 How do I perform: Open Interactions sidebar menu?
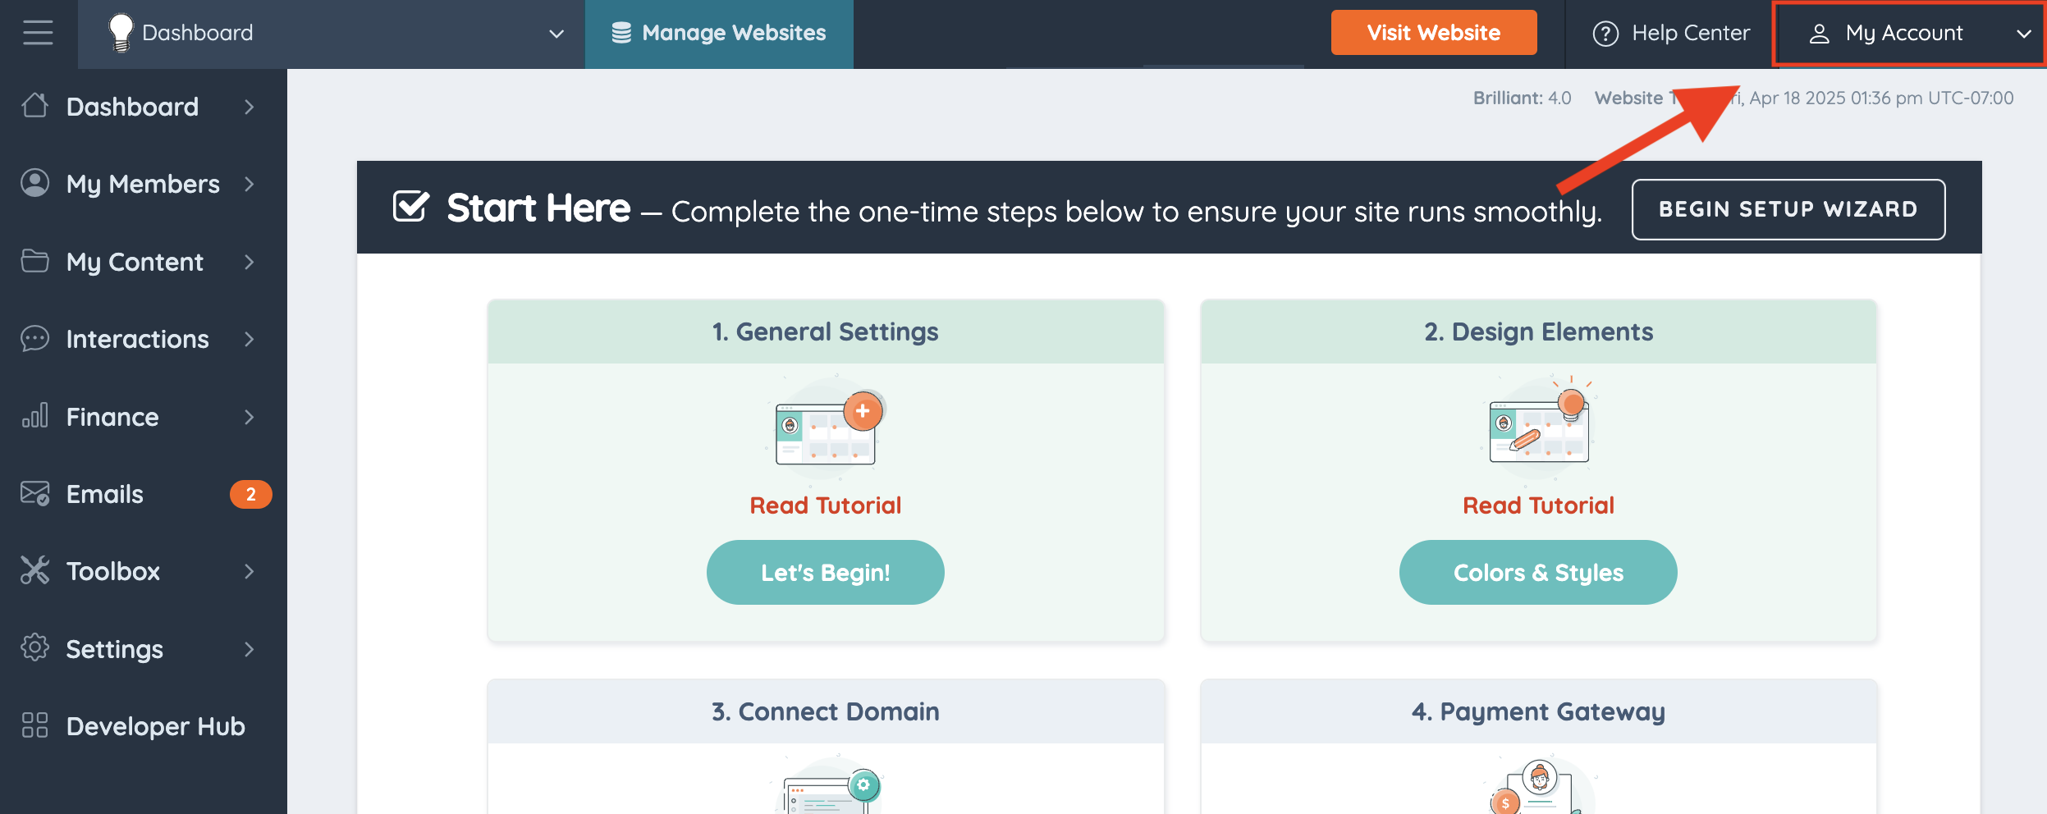[143, 339]
